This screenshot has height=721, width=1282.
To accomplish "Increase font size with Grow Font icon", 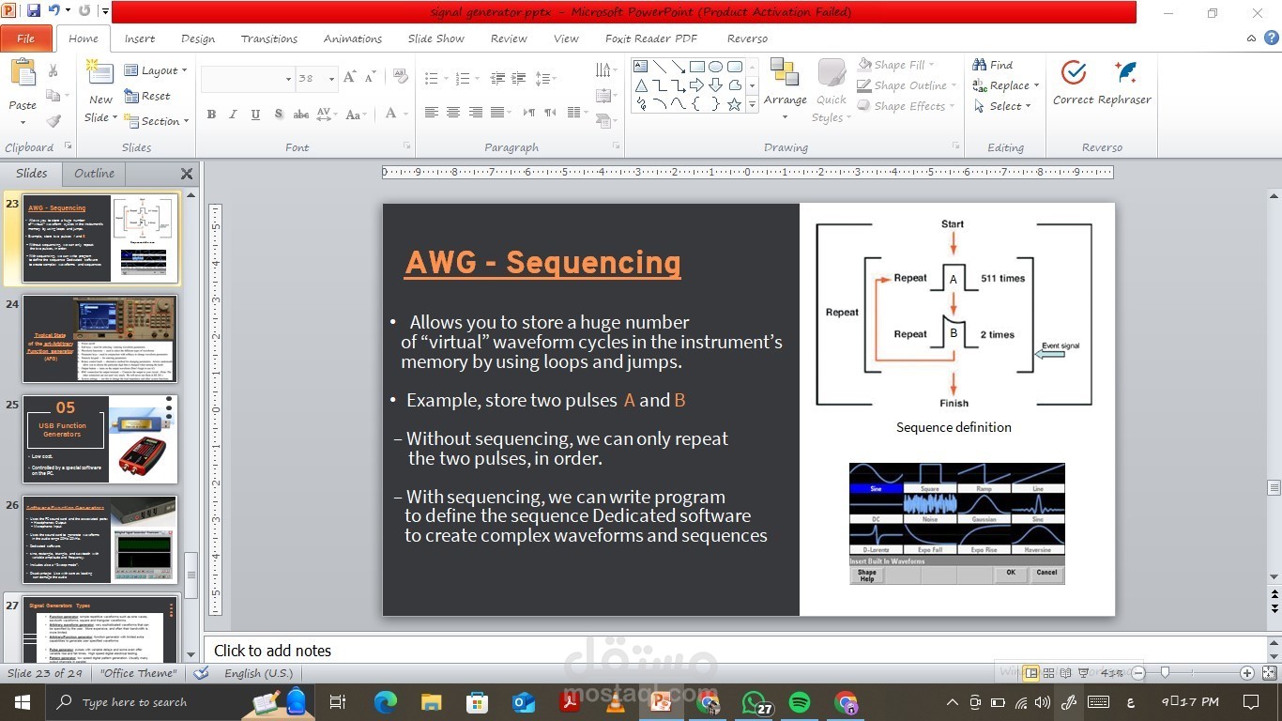I will tap(350, 78).
